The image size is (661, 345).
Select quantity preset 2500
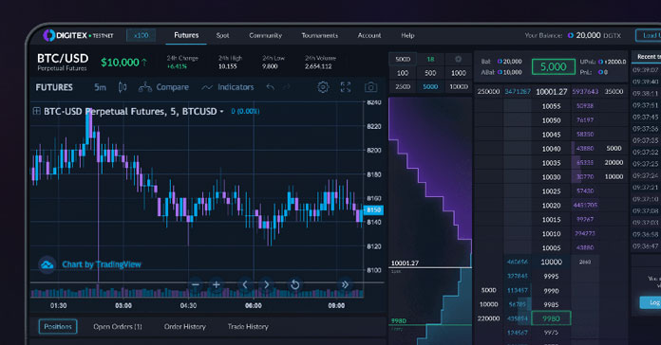(403, 86)
